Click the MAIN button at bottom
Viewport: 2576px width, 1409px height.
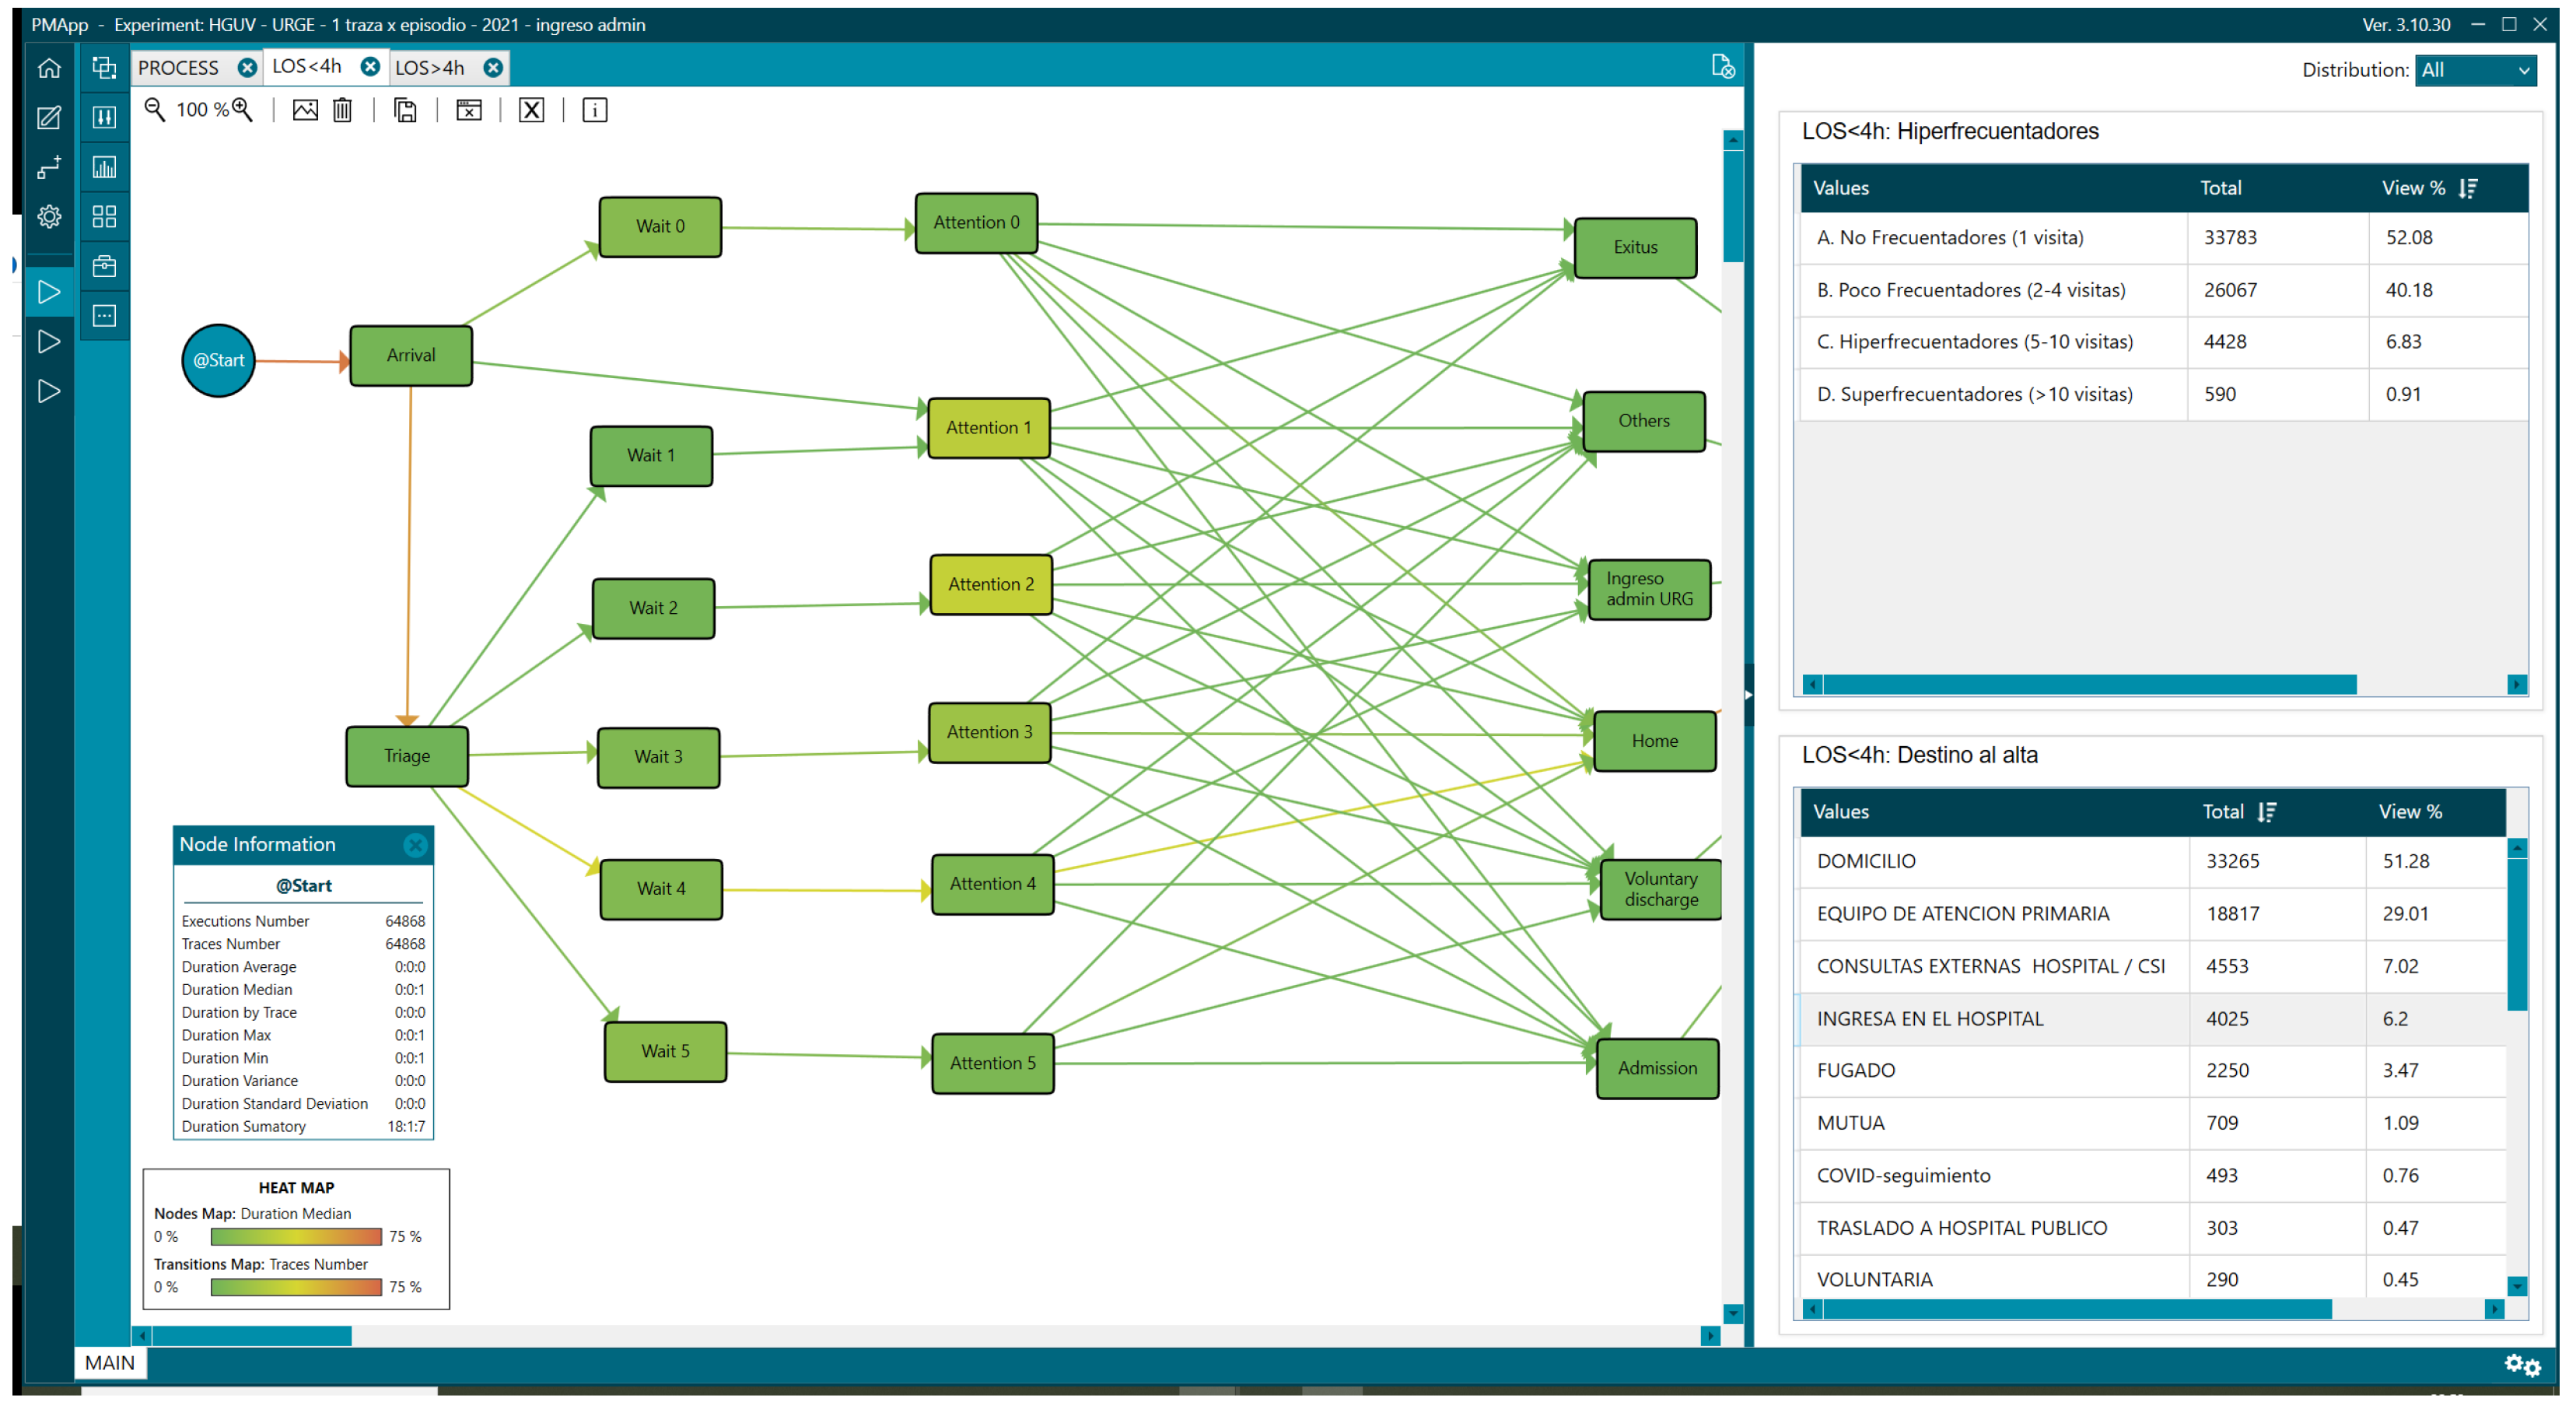(109, 1362)
